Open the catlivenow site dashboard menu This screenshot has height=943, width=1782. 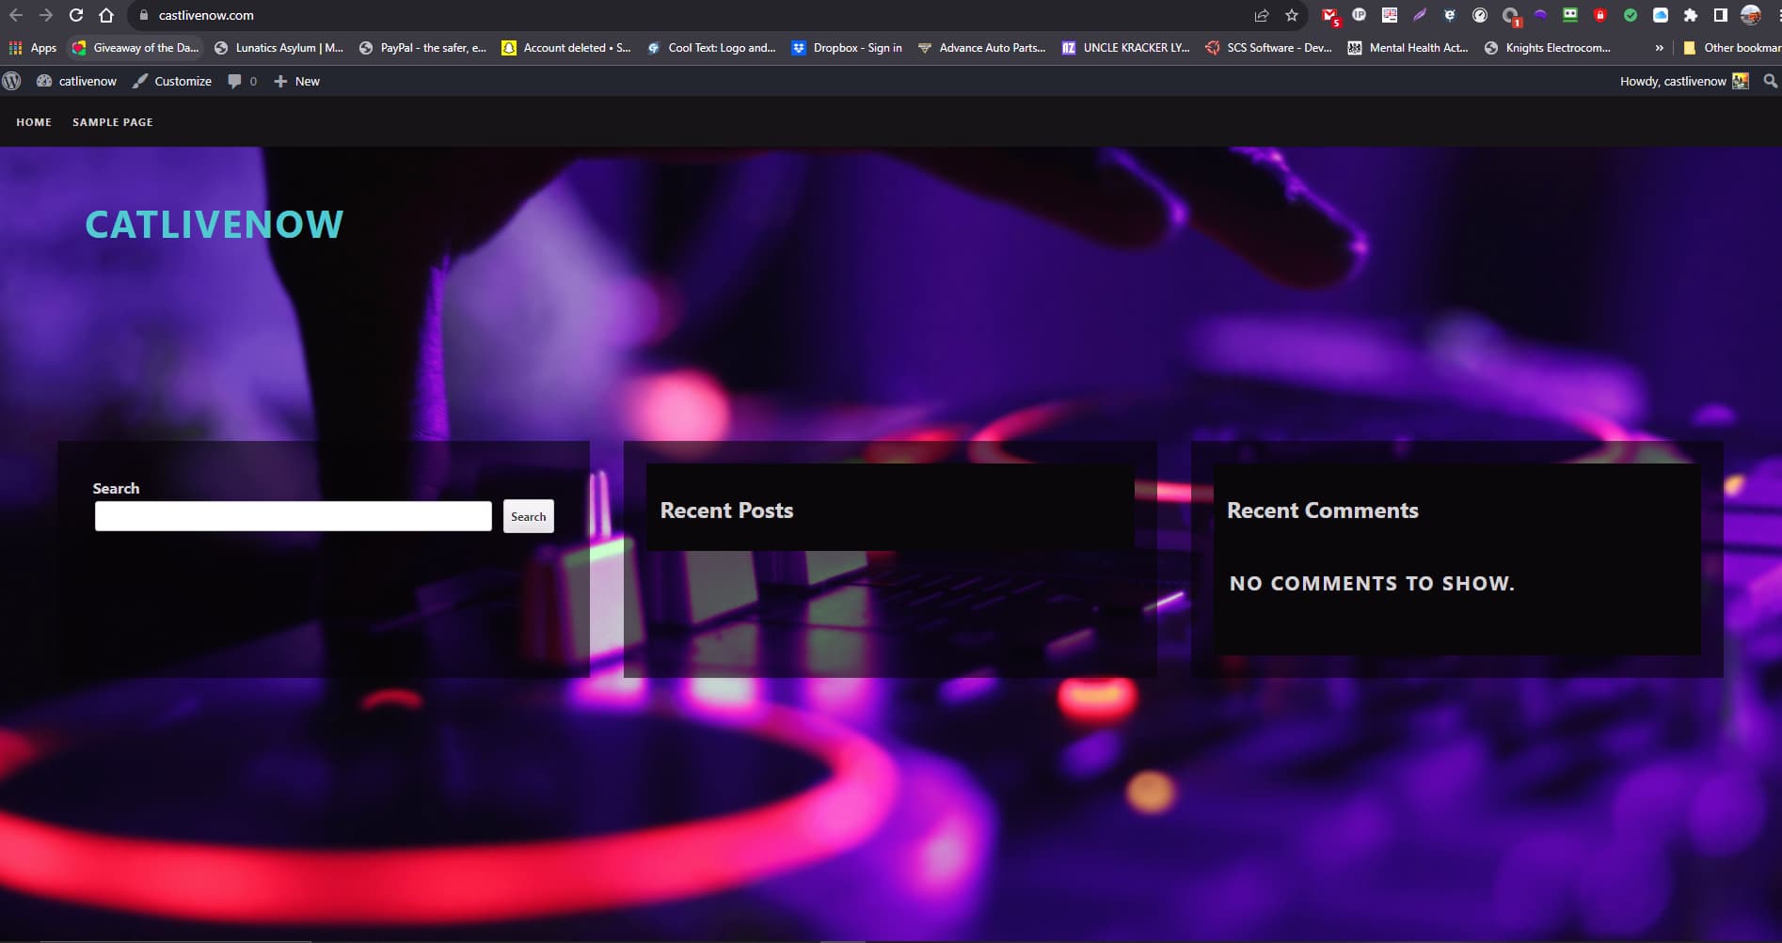pos(77,81)
